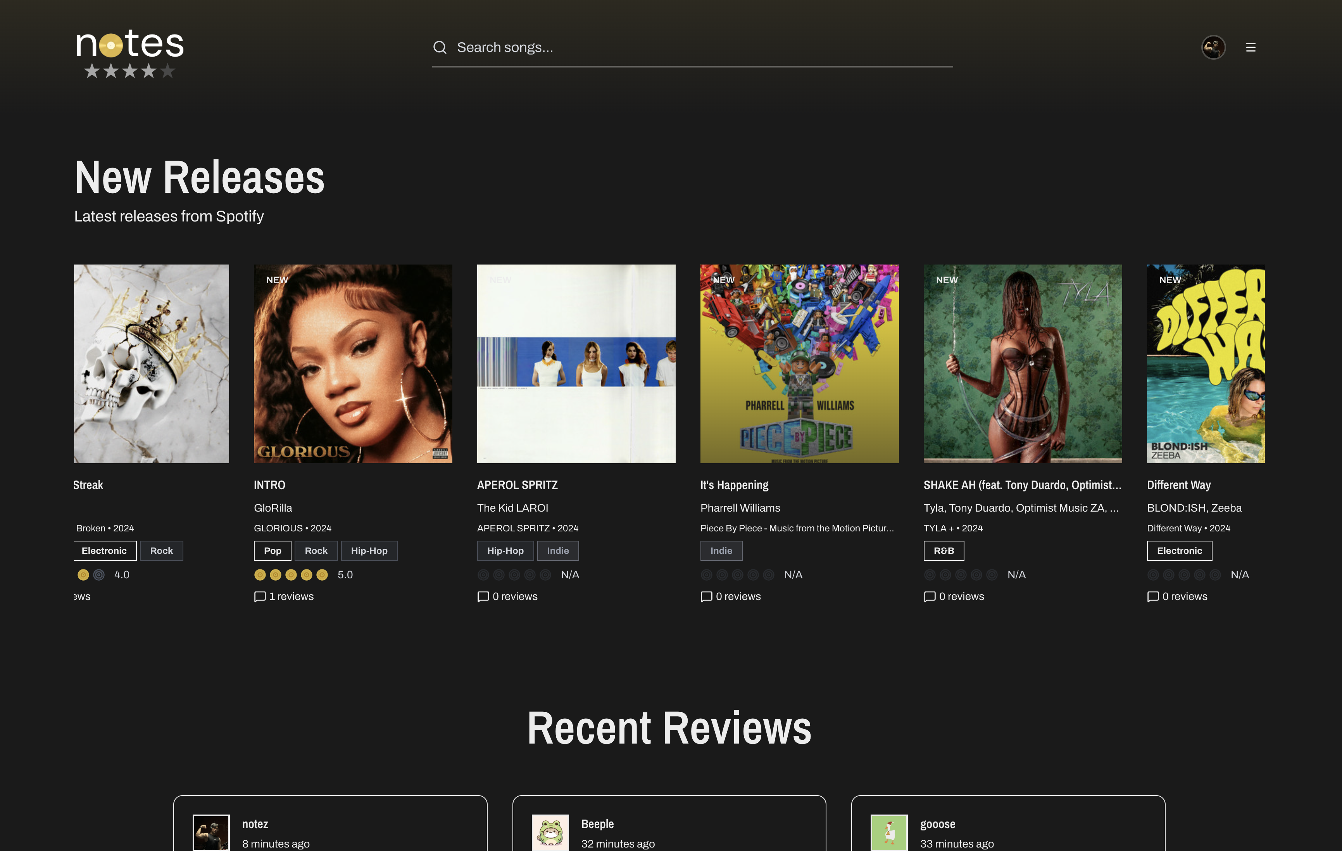
Task: Open gooose's profile picture in Recent Reviews
Action: coord(889,832)
